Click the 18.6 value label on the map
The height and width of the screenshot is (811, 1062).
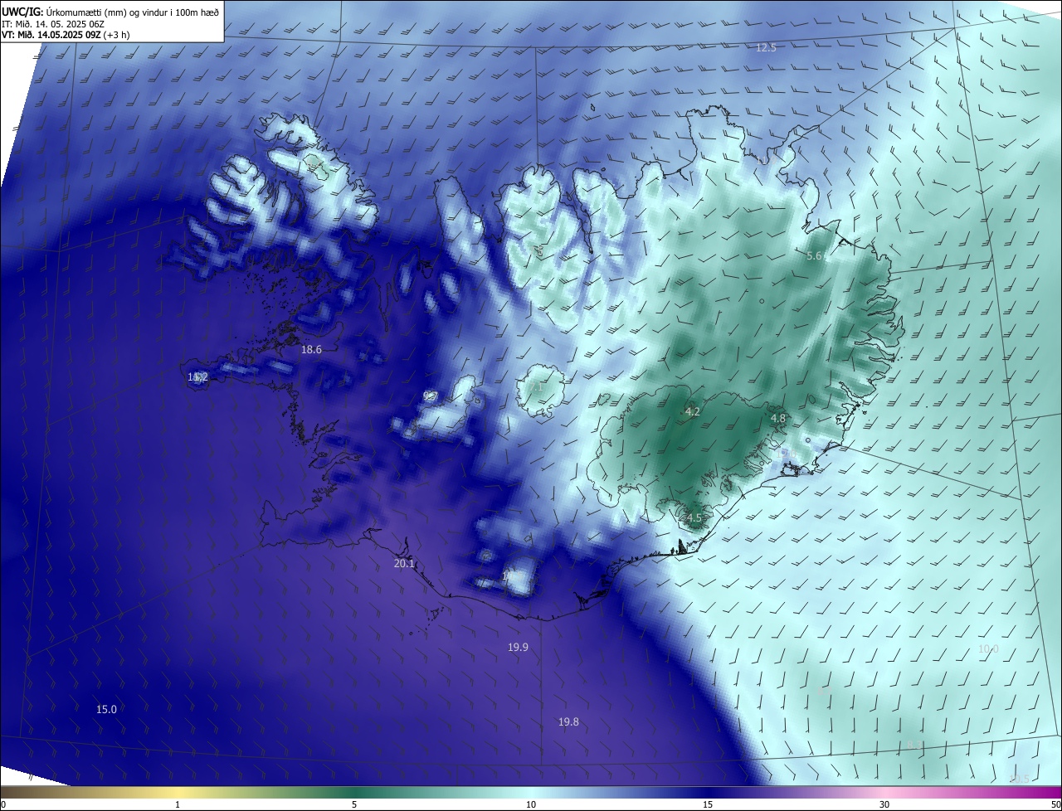point(311,350)
